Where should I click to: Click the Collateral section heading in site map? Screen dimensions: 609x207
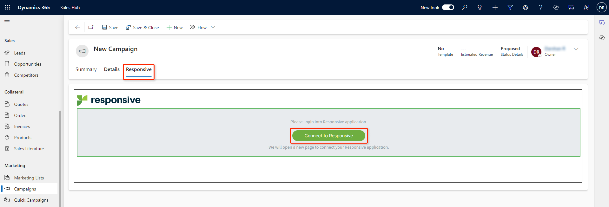coord(14,92)
